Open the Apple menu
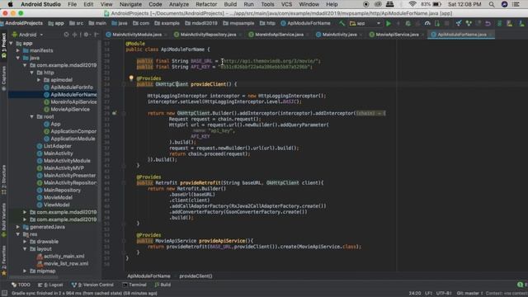This screenshot has height=297, width=528. [10, 4]
